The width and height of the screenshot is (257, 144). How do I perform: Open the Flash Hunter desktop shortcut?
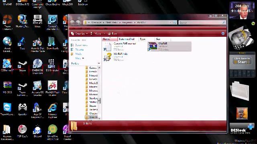coord(53,88)
